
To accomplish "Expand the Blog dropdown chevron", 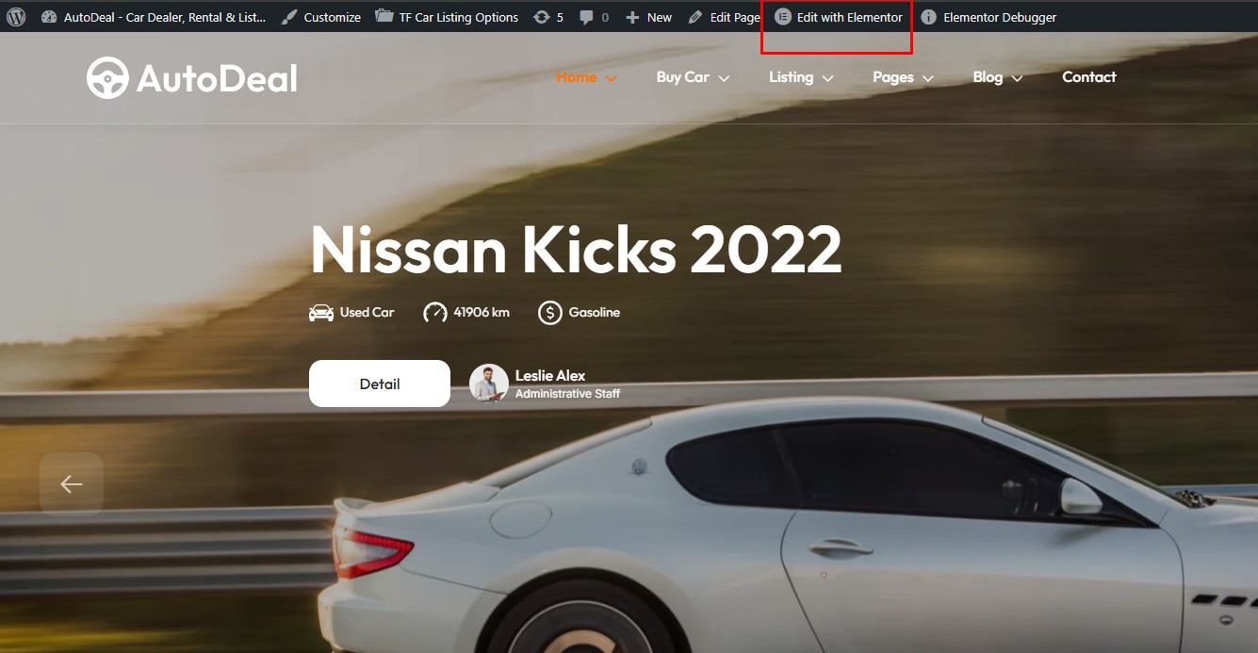I will click(x=1018, y=78).
